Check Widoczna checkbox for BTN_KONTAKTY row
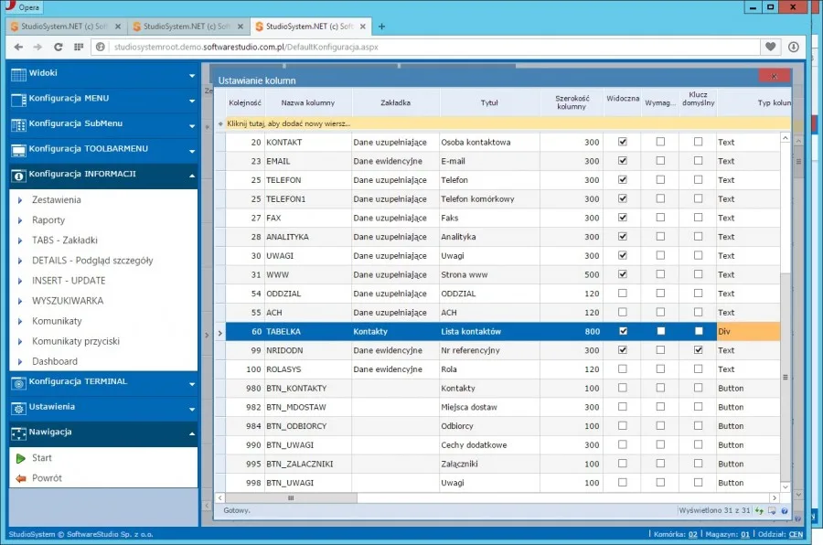Screen dimensions: 823x545 623,388
